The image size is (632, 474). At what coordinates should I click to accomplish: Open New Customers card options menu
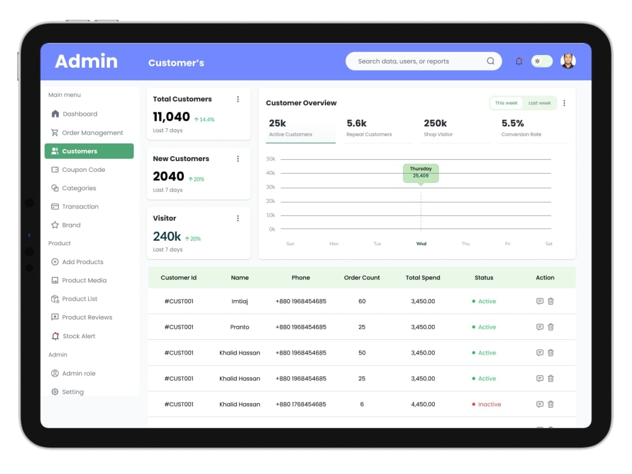click(238, 159)
